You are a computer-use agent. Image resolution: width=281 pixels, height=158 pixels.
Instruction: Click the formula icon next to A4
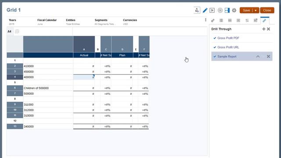pos(17,32)
